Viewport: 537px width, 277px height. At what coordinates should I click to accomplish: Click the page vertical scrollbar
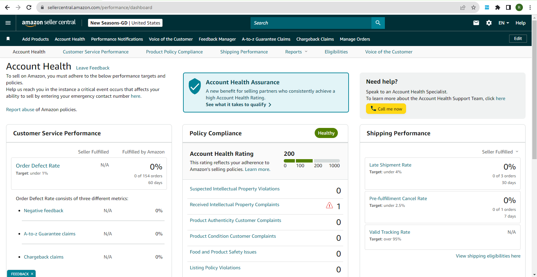tap(534, 90)
